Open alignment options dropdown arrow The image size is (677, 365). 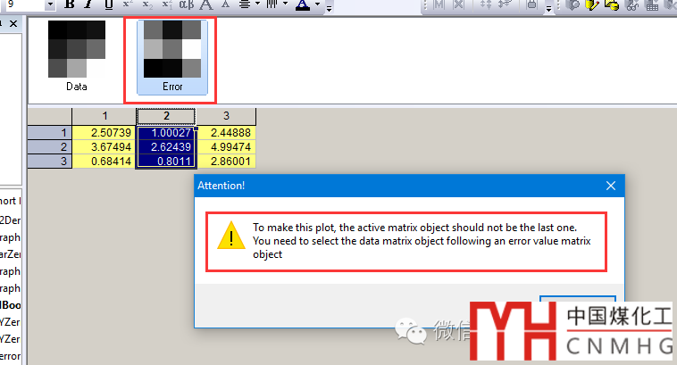click(258, 4)
